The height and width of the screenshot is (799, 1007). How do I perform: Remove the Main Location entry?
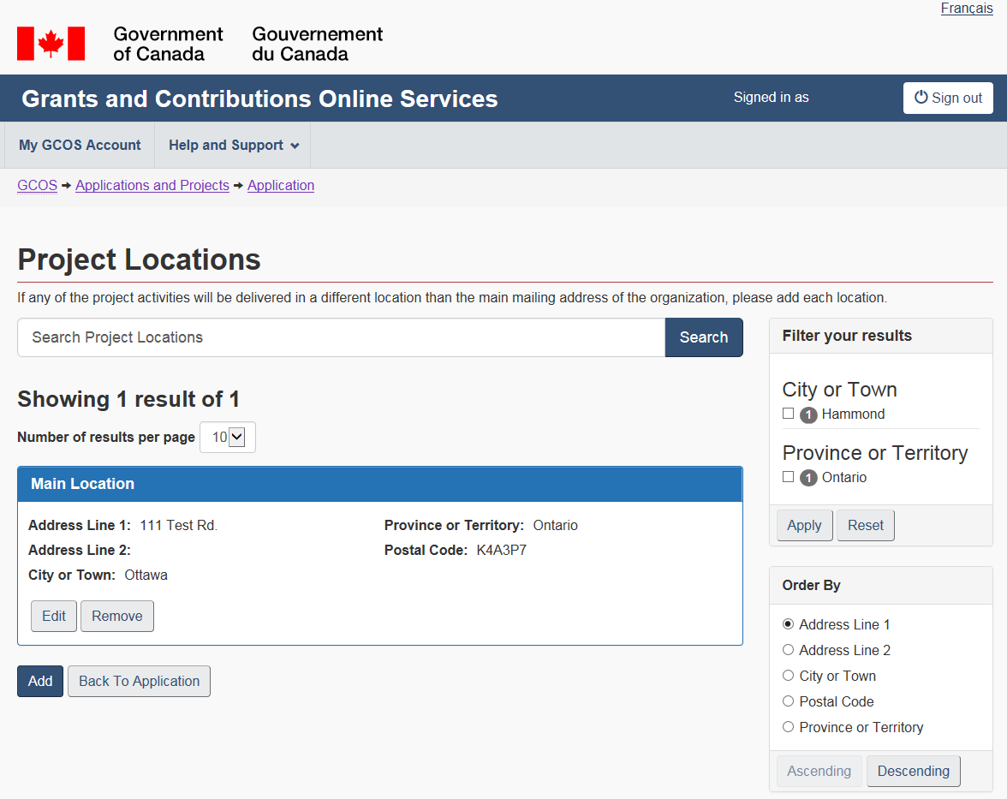click(x=117, y=616)
